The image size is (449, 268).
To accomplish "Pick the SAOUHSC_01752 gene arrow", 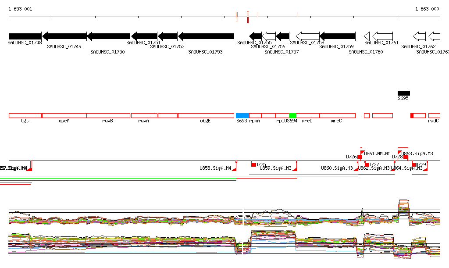I will (168, 36).
